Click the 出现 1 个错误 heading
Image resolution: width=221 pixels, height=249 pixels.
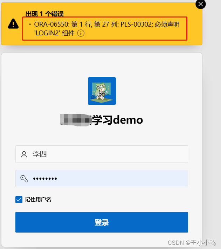tap(44, 14)
